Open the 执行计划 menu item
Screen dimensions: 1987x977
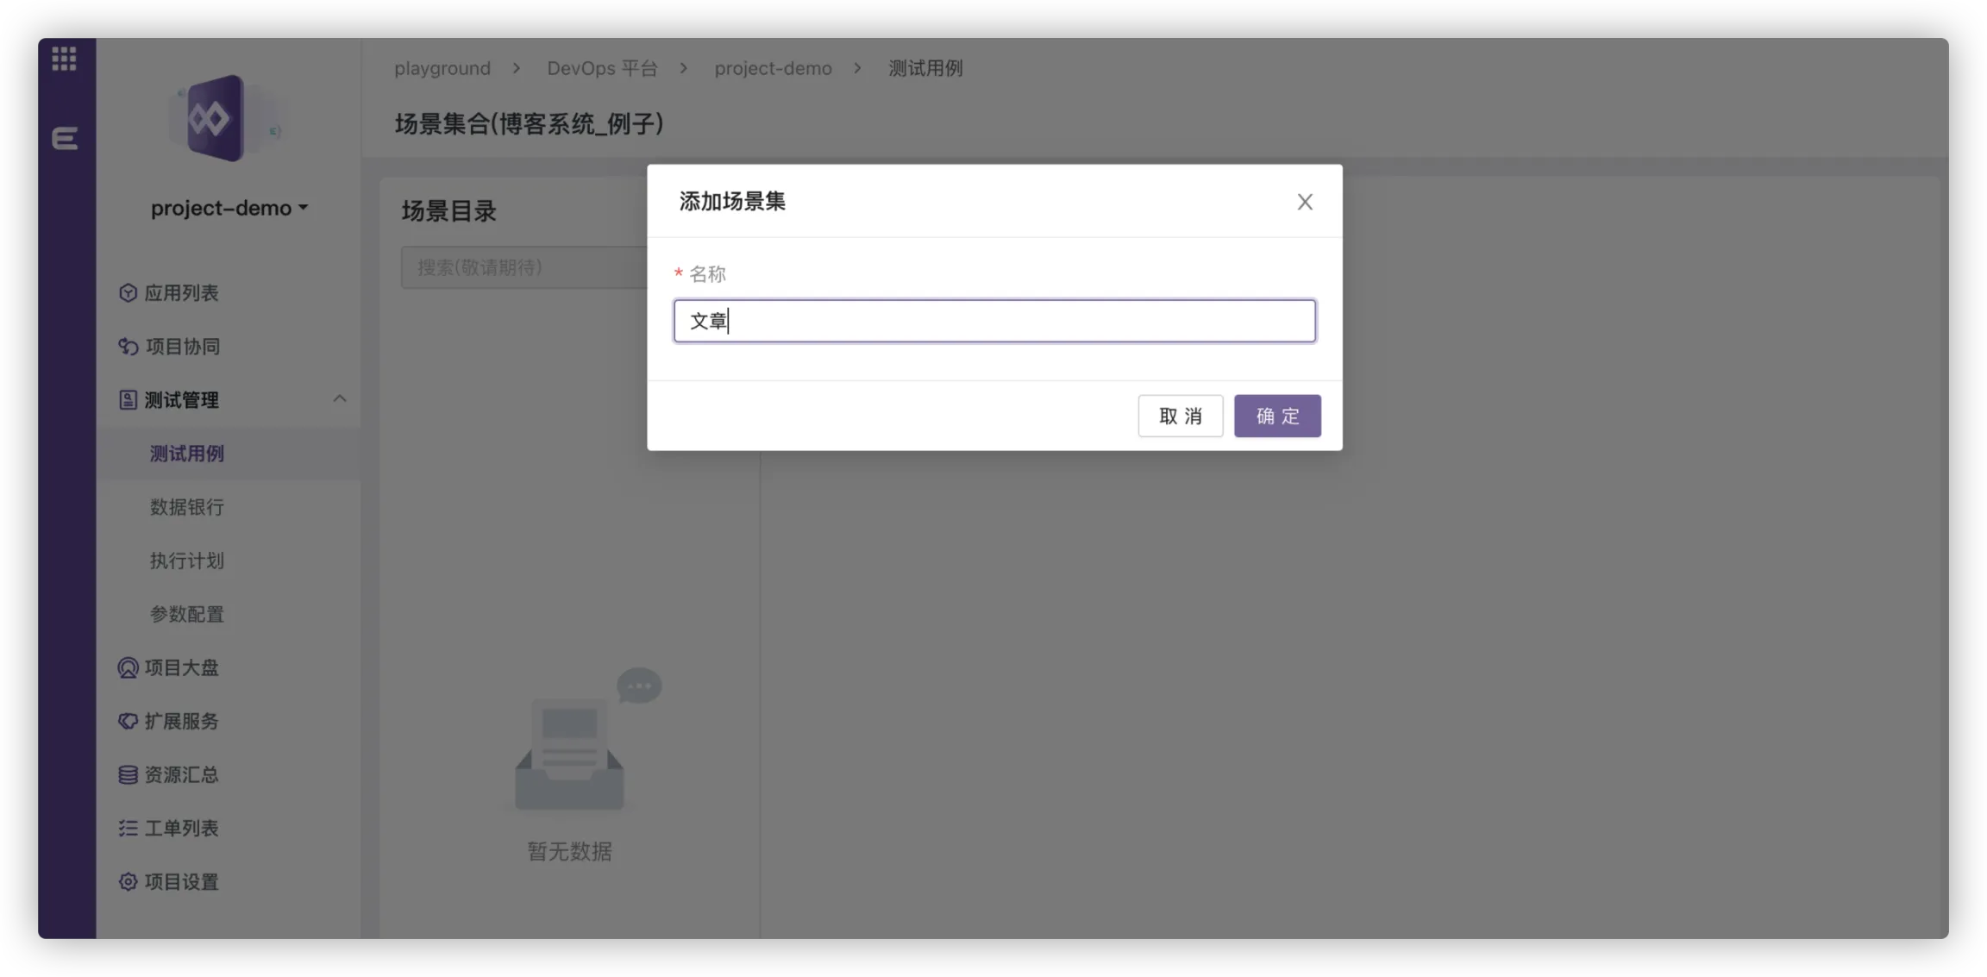[x=187, y=561]
